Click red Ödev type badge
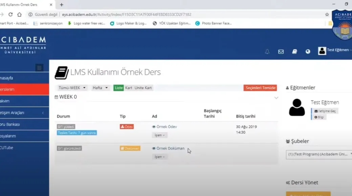 [127, 127]
